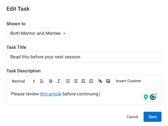Image resolution: width=168 pixels, height=126 pixels.
Task: Decrease indent of the description text
Action: pos(83,81)
